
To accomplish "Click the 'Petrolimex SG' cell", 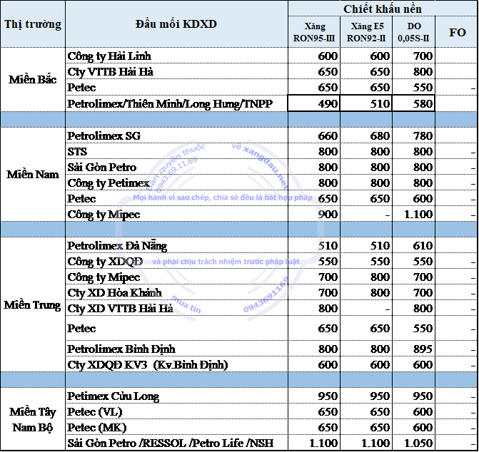I will [176, 135].
